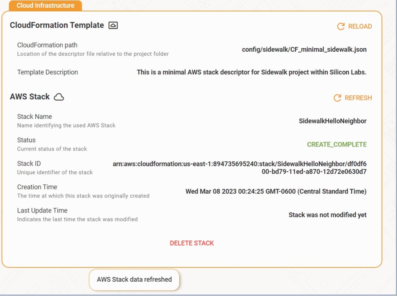
Task: Click the Stack was not modified yet text
Action: [x=327, y=215]
